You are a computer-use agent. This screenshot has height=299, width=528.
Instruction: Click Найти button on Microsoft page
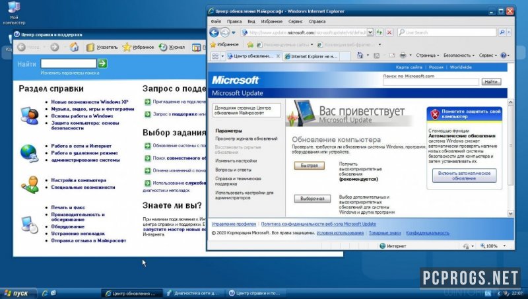pyautogui.click(x=491, y=82)
